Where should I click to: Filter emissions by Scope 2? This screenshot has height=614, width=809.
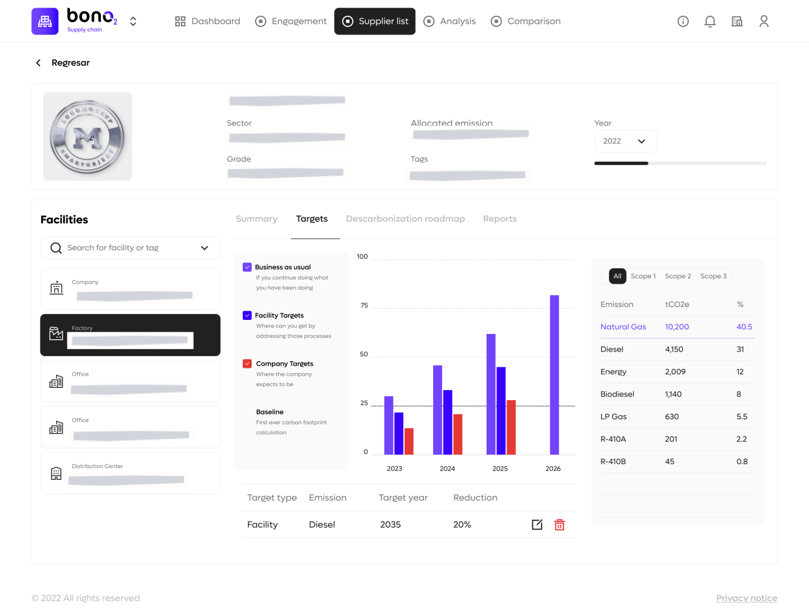pos(678,276)
